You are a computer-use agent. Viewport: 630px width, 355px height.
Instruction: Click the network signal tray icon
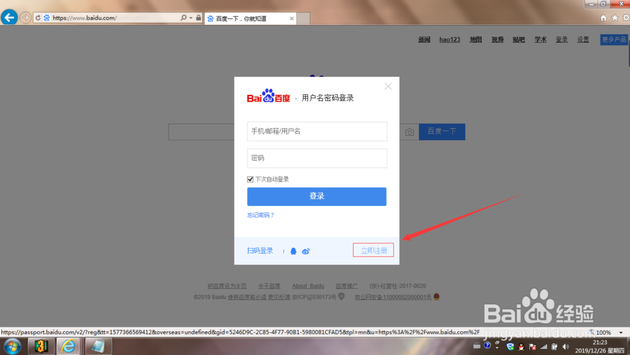tap(544, 347)
